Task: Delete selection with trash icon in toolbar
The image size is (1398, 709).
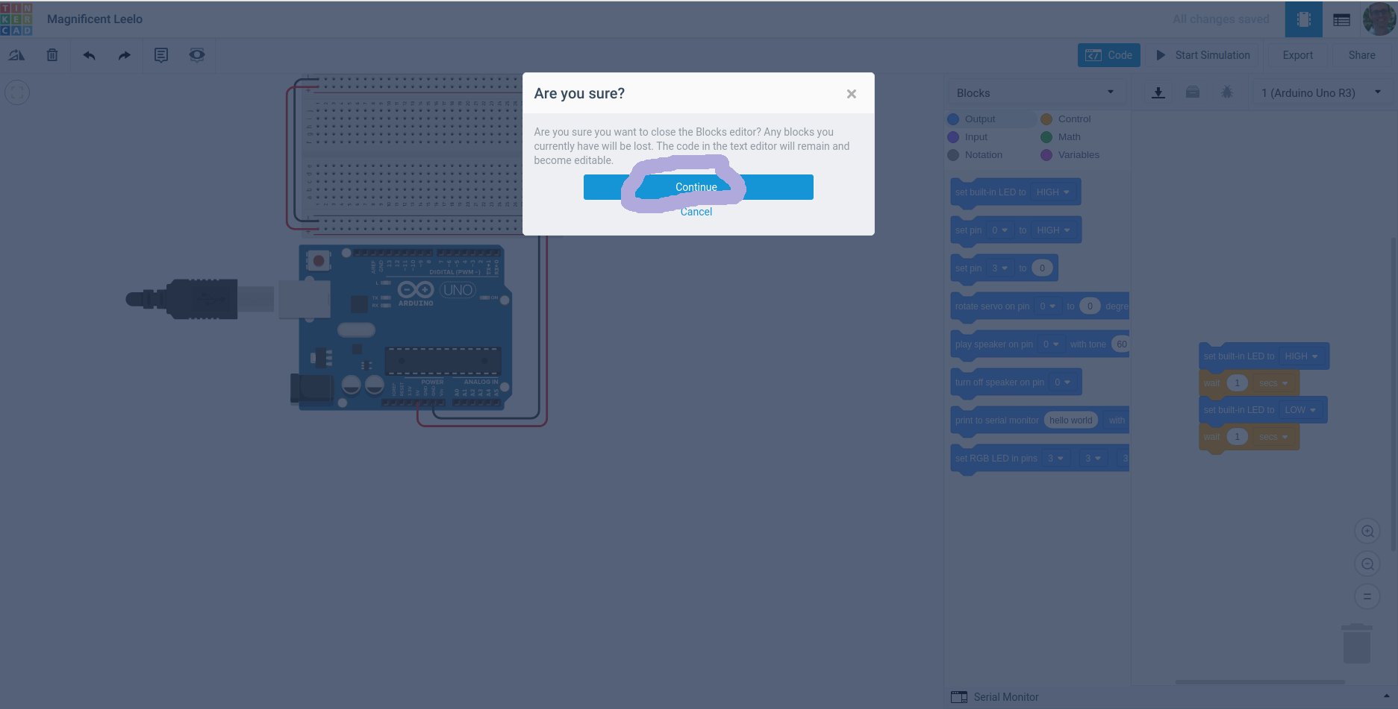Action: click(52, 55)
